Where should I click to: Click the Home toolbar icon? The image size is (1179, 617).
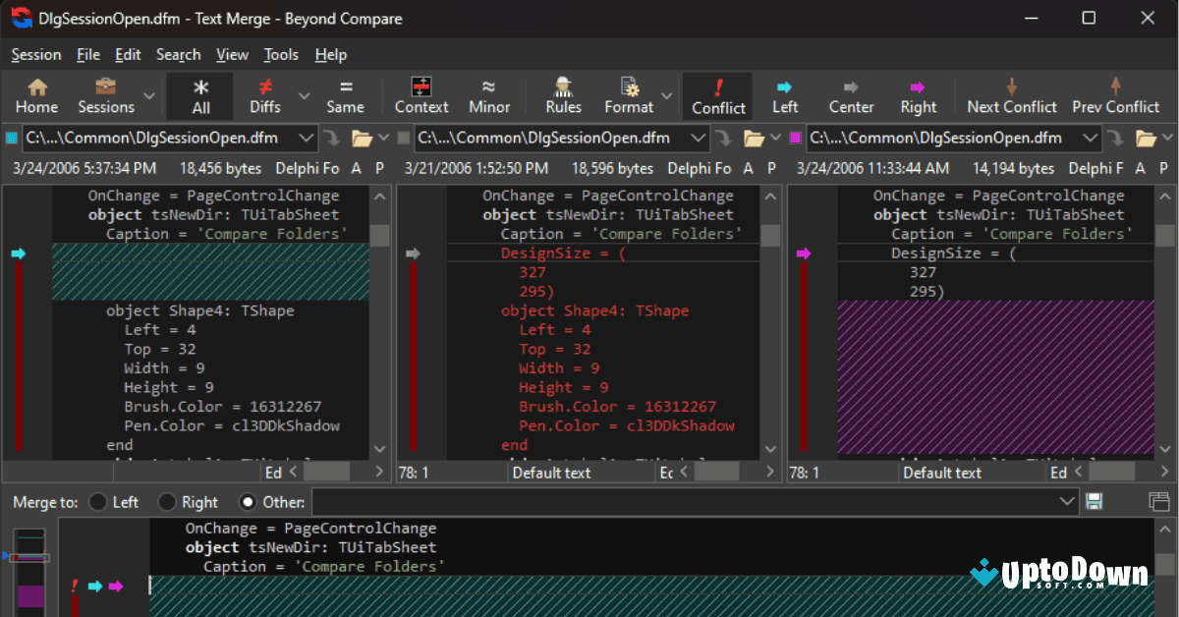(x=36, y=95)
